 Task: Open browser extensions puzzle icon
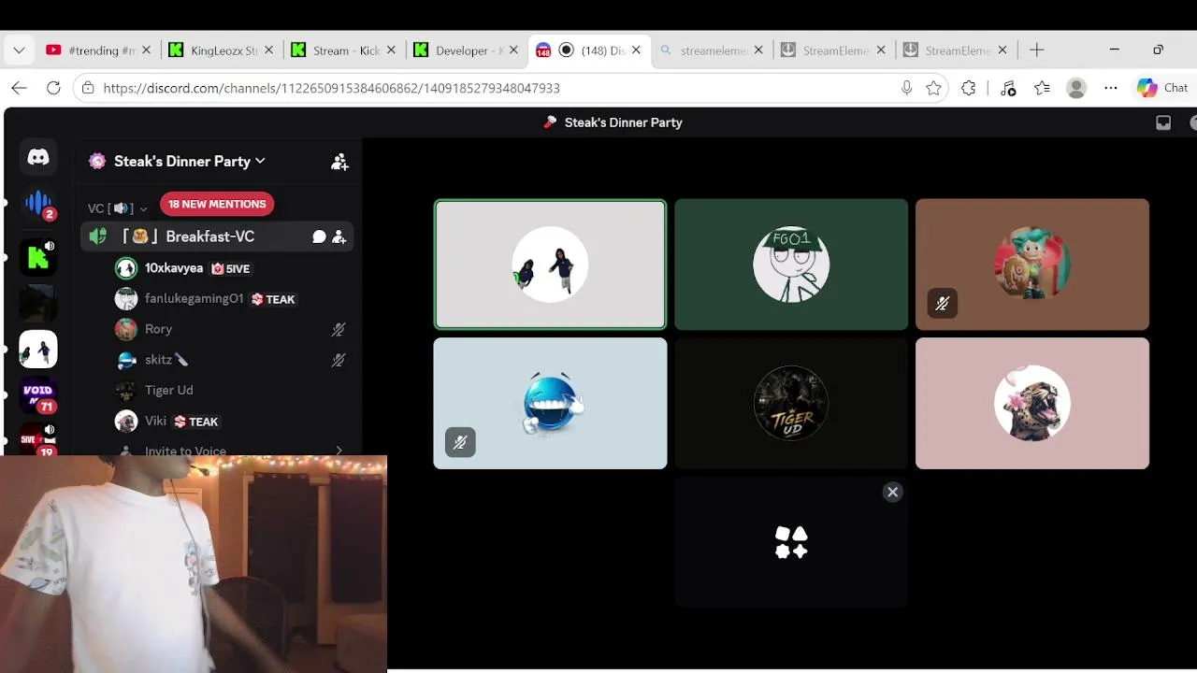point(969,88)
